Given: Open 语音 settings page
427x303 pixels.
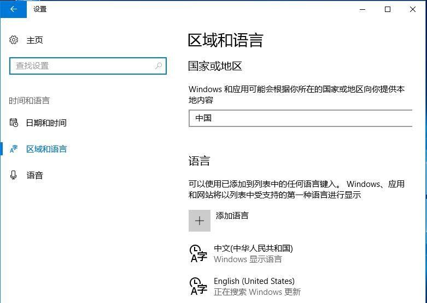Looking at the screenshot, I should [x=34, y=175].
